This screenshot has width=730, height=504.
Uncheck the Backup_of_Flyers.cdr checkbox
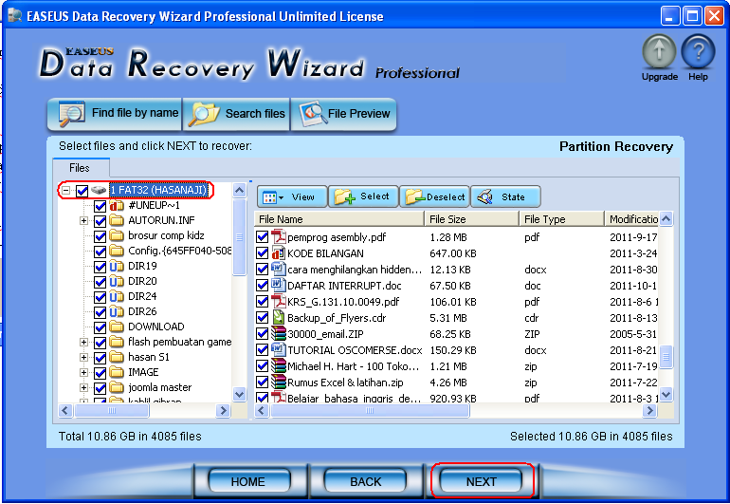pyautogui.click(x=262, y=318)
